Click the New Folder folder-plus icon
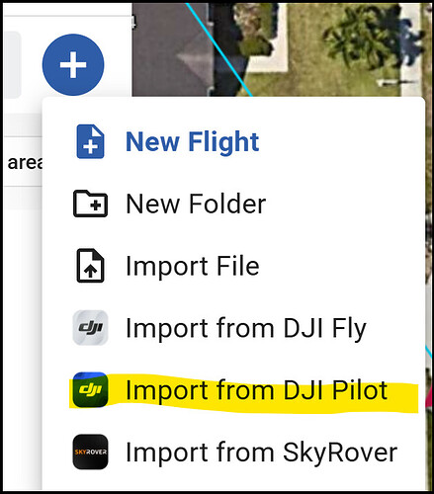Screen dimensions: 434x494 click(x=90, y=204)
